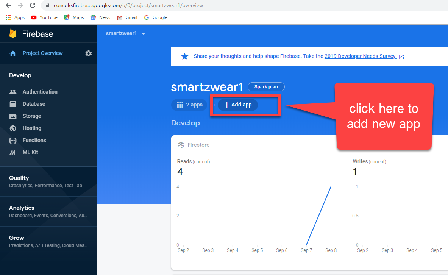
Task: Click the Reads value 4
Action: [x=180, y=172]
